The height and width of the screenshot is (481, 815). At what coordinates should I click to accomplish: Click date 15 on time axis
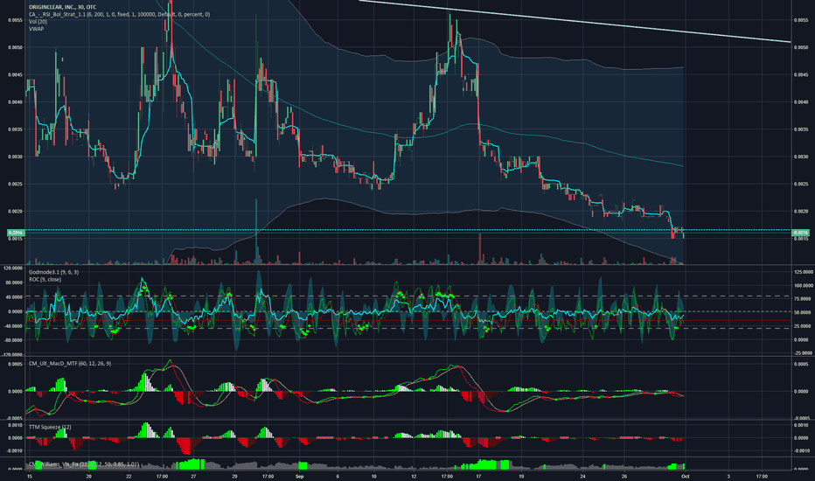coord(30,476)
